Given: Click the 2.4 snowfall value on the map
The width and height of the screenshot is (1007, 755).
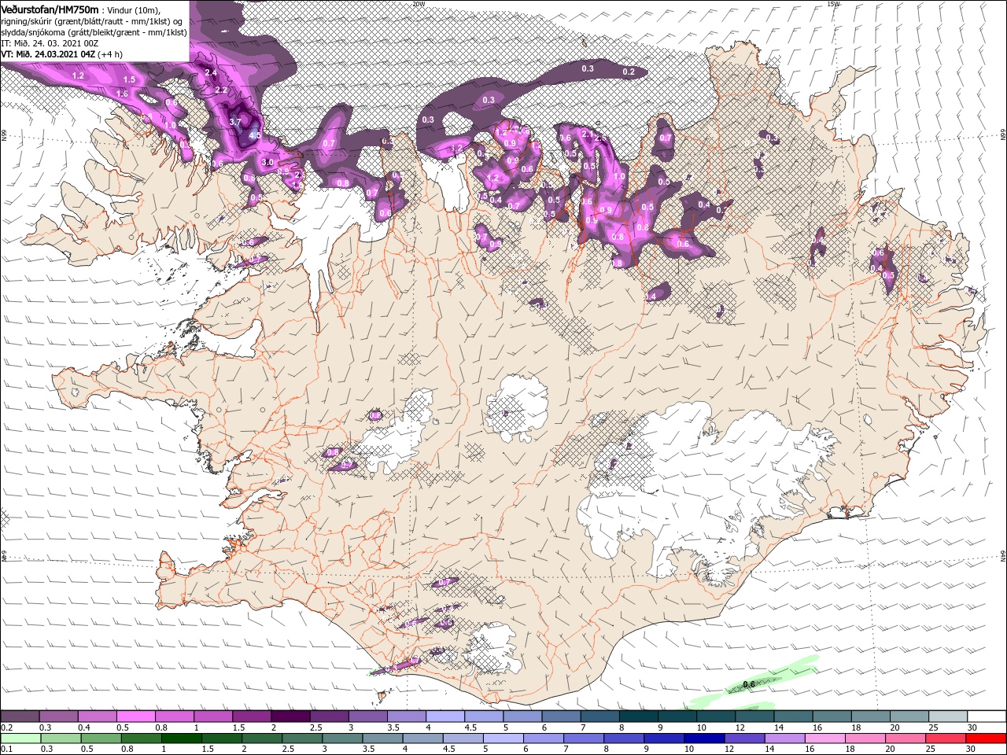Looking at the screenshot, I should coord(210,72).
